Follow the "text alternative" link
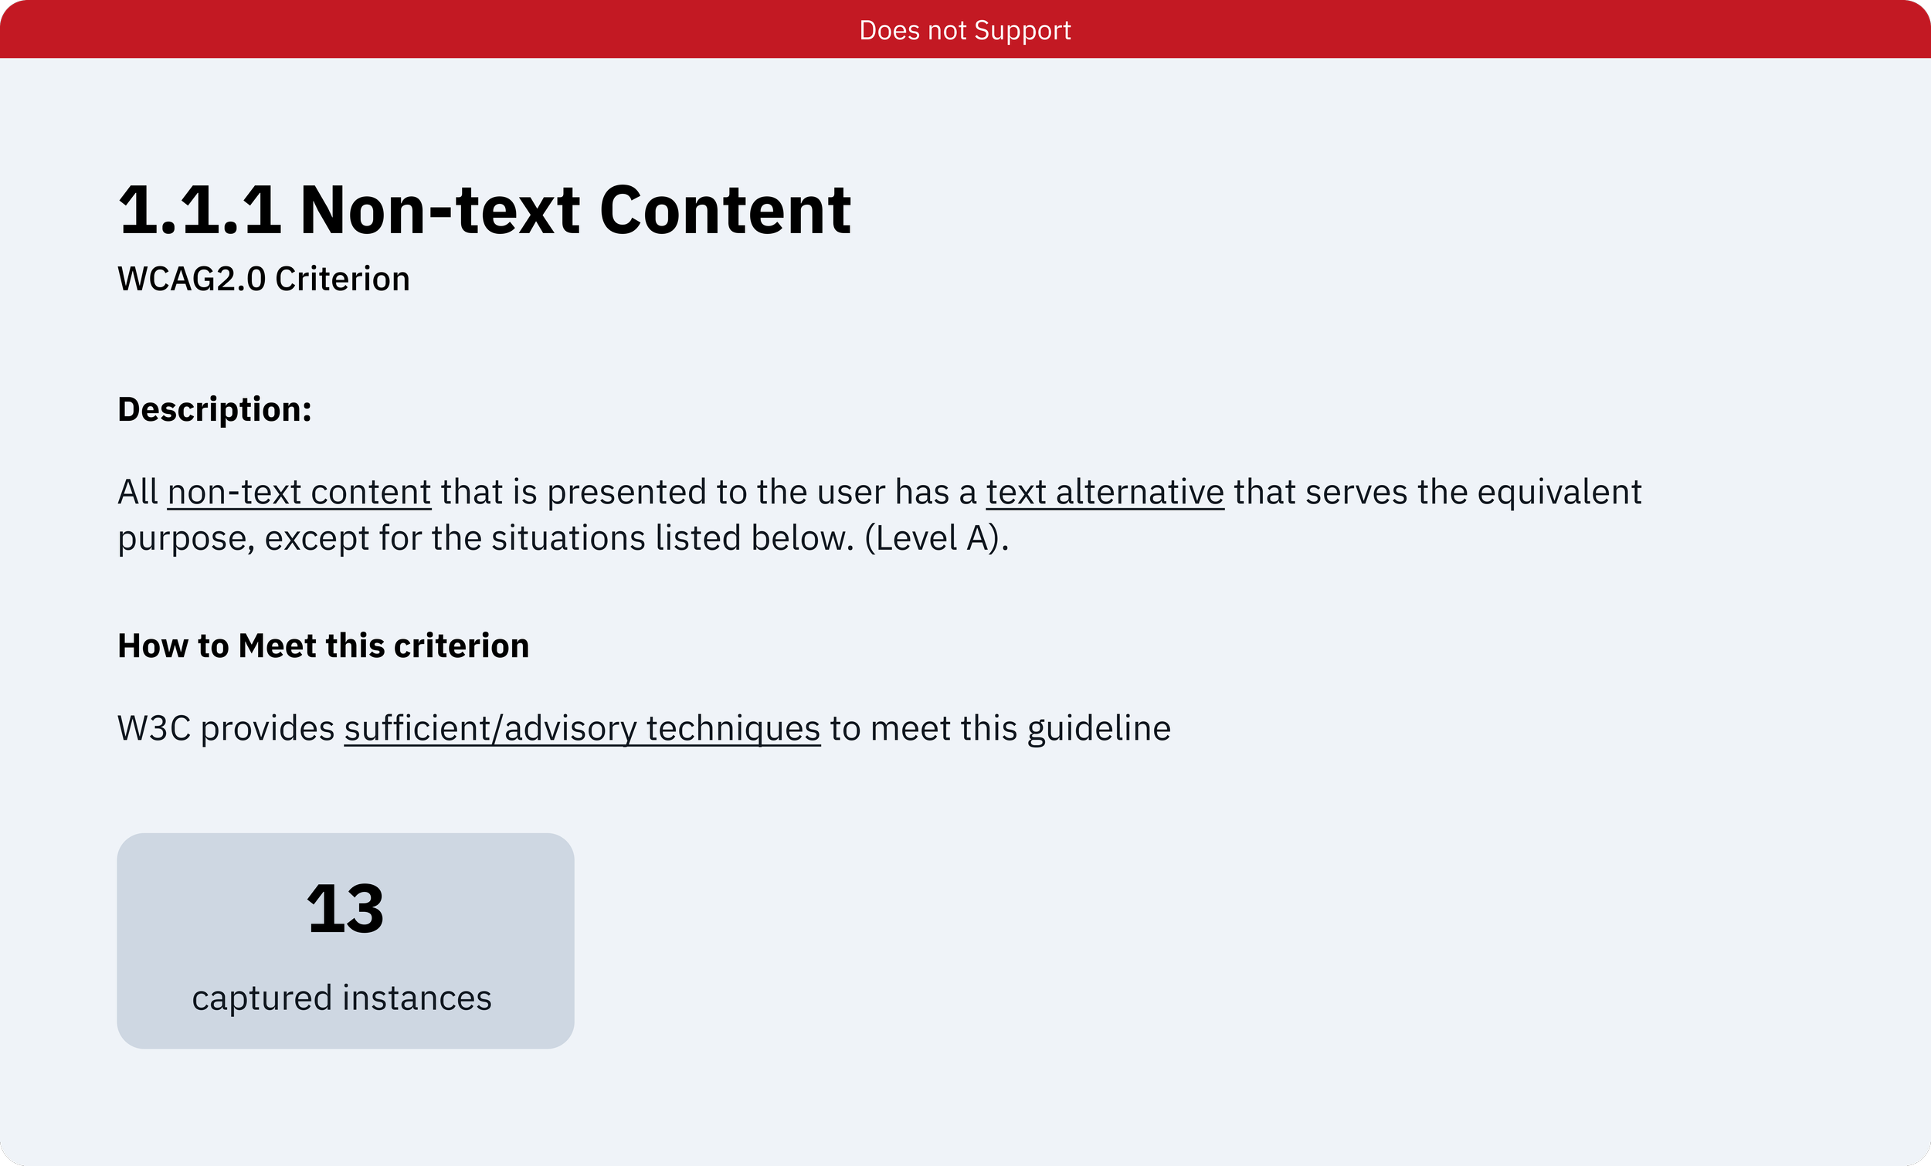This screenshot has height=1166, width=1931. coord(1105,492)
